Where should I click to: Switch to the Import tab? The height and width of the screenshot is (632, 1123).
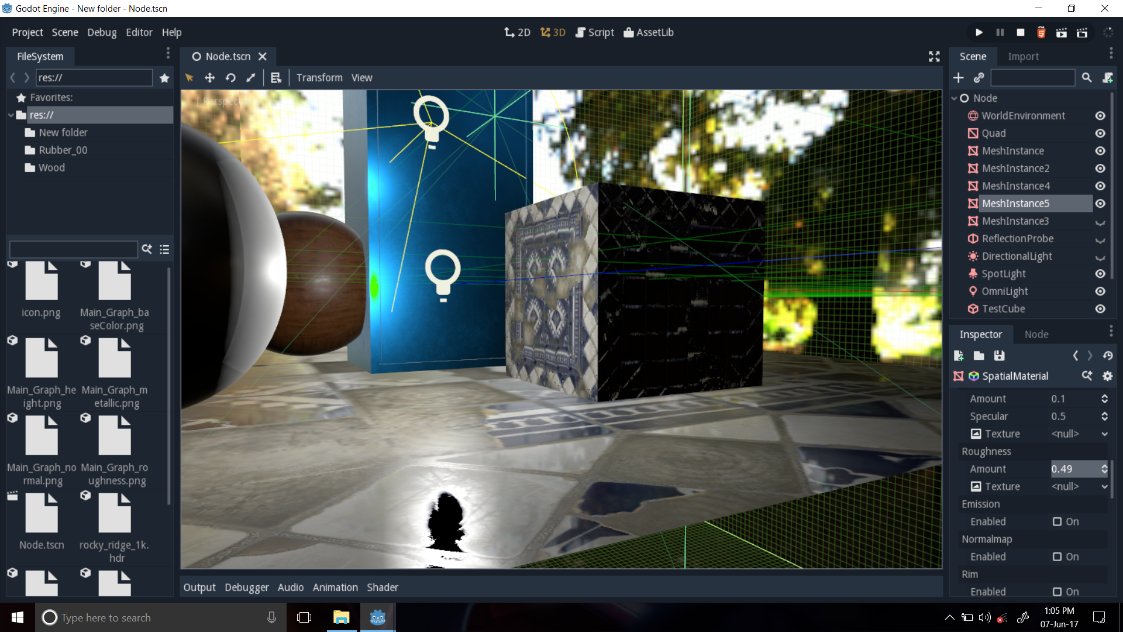[x=1024, y=56]
